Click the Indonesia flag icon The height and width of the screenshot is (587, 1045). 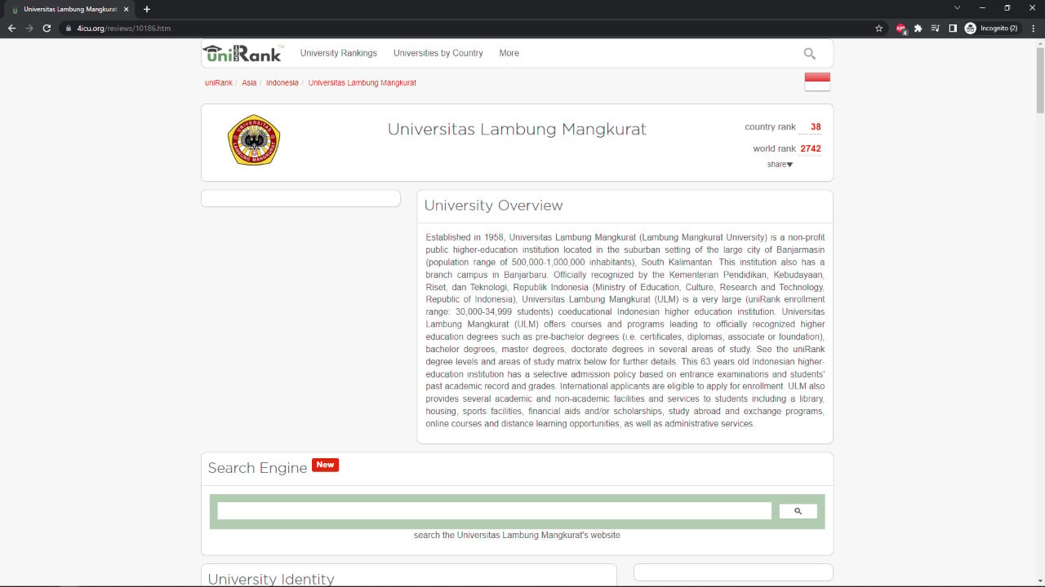tap(817, 82)
